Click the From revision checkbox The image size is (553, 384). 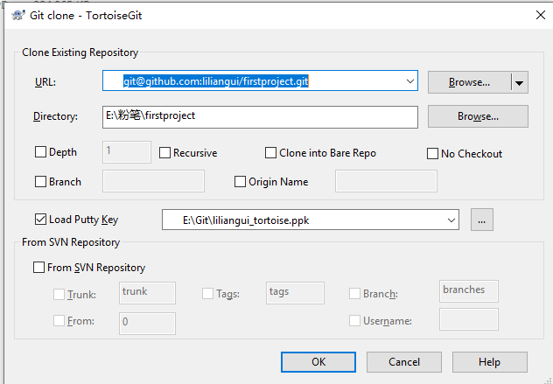tap(59, 321)
